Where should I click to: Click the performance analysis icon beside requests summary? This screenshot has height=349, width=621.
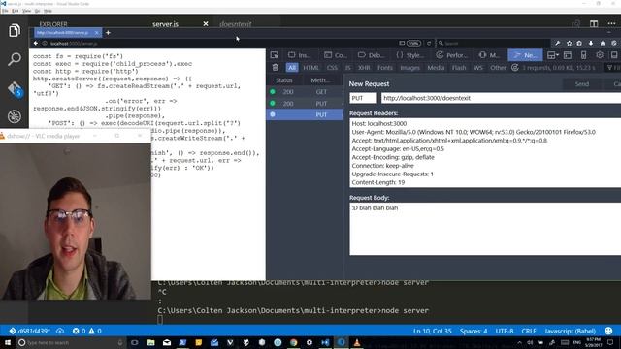click(515, 68)
